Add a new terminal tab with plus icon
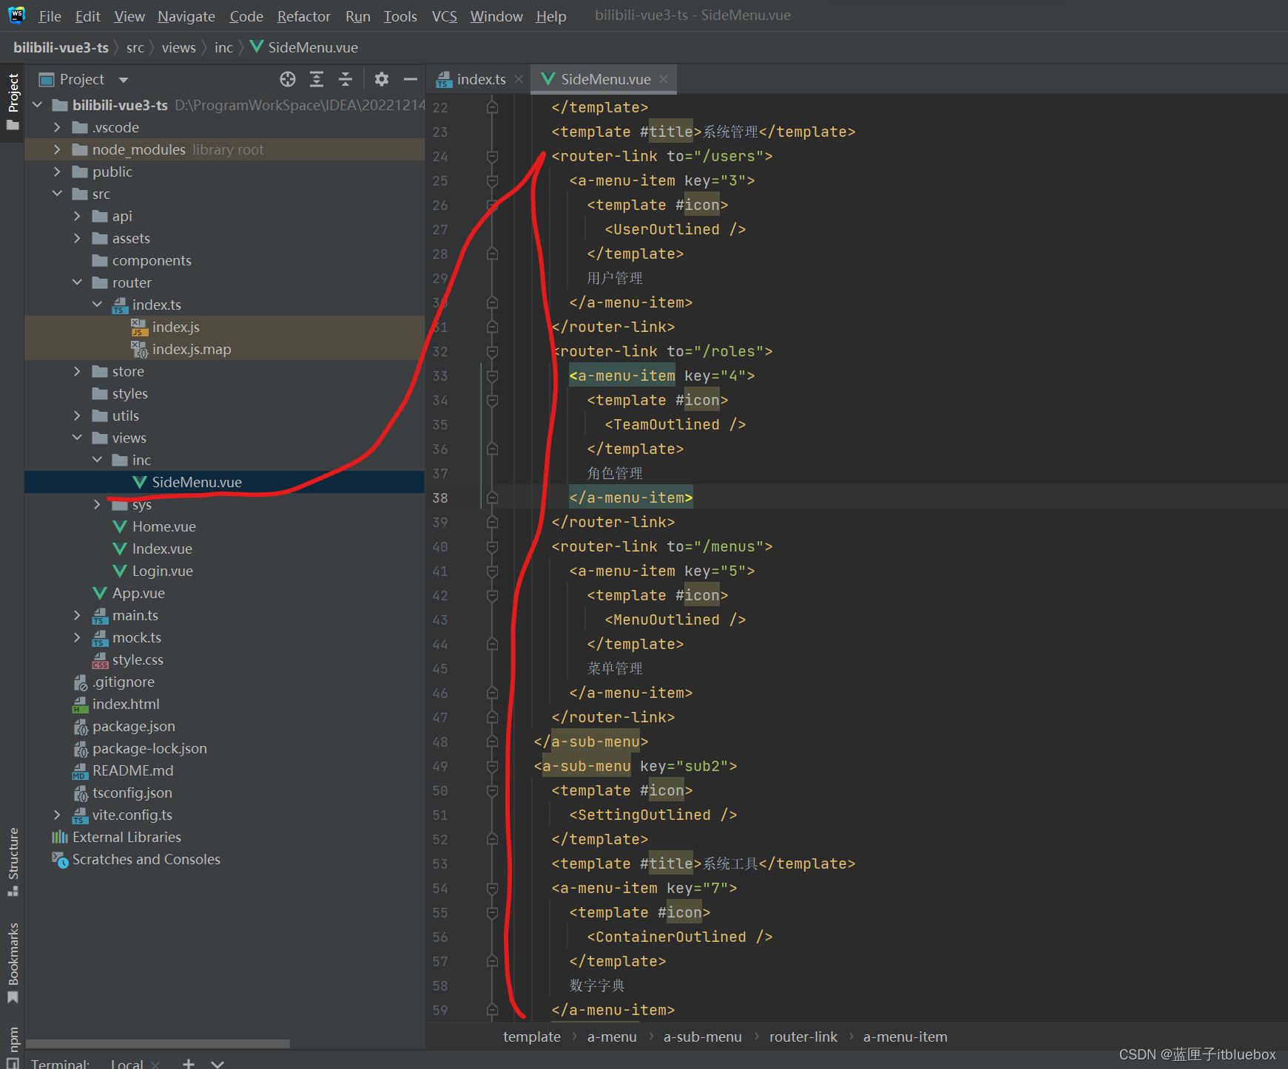The image size is (1288, 1069). tap(189, 1063)
